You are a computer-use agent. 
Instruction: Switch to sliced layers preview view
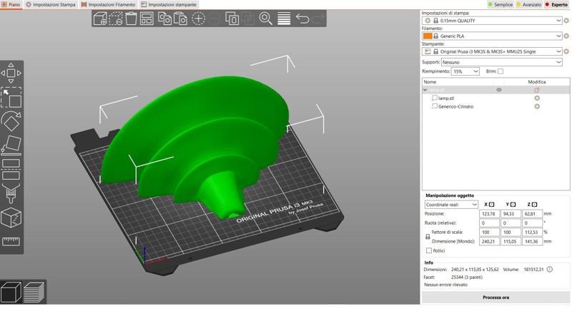tap(34, 292)
